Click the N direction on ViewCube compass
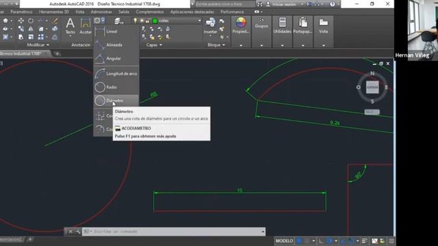The height and width of the screenshot is (246, 438). click(372, 73)
